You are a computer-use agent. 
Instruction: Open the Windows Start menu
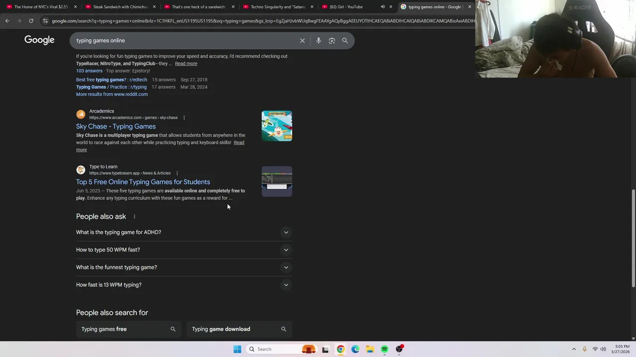pos(237,349)
